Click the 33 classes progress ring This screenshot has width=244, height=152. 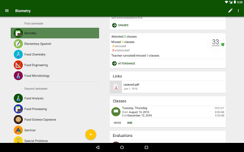216,43
